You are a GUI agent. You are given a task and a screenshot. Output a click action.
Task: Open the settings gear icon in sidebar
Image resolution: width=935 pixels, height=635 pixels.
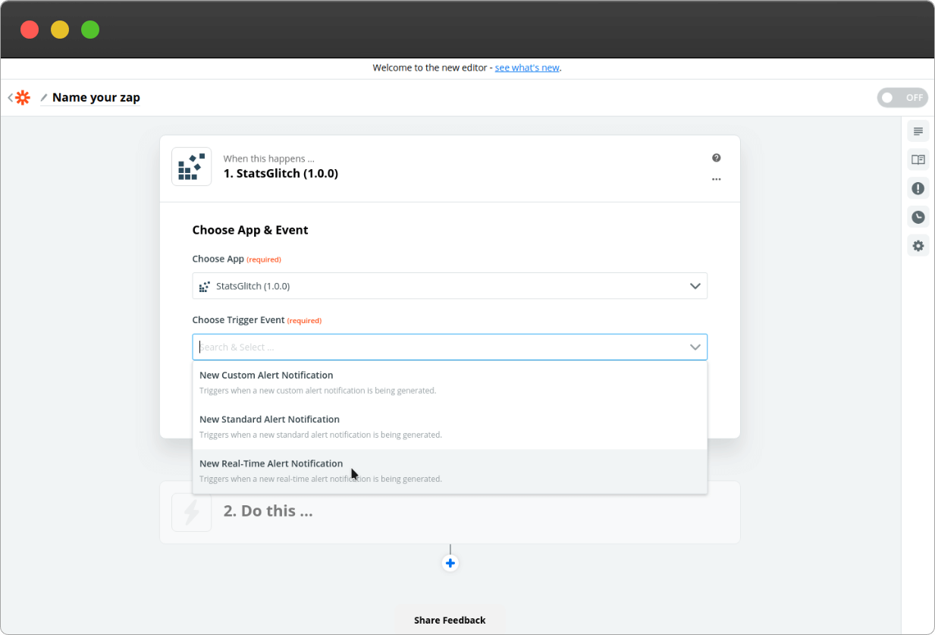(918, 246)
